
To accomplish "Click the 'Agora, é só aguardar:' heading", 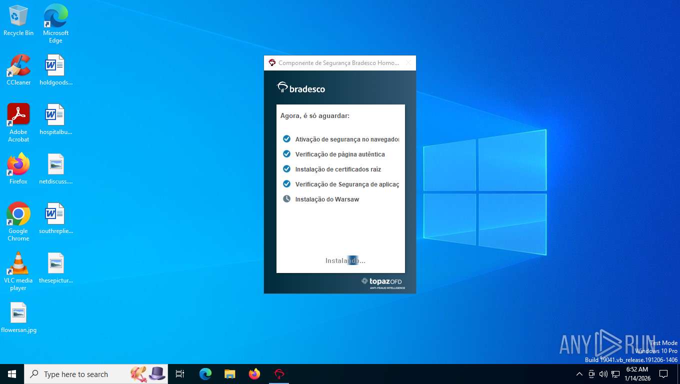I will (314, 115).
